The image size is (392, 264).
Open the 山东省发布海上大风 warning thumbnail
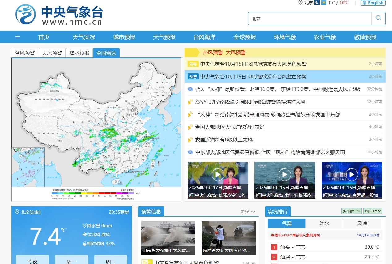168,238
